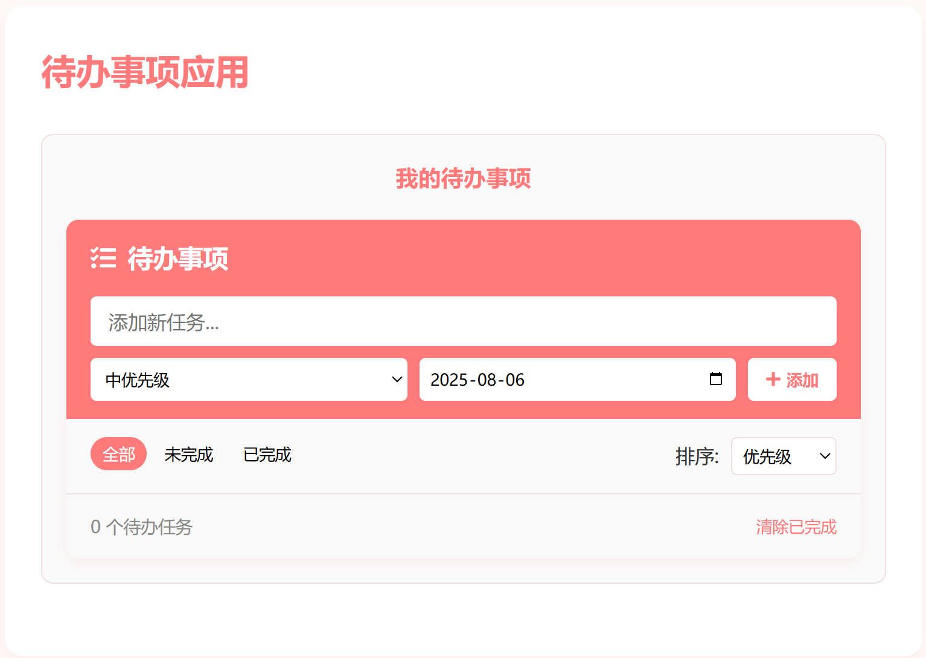This screenshot has width=926, height=658.
Task: Click the chevron arrow of 中优先级 dropdown
Action: [x=397, y=380]
